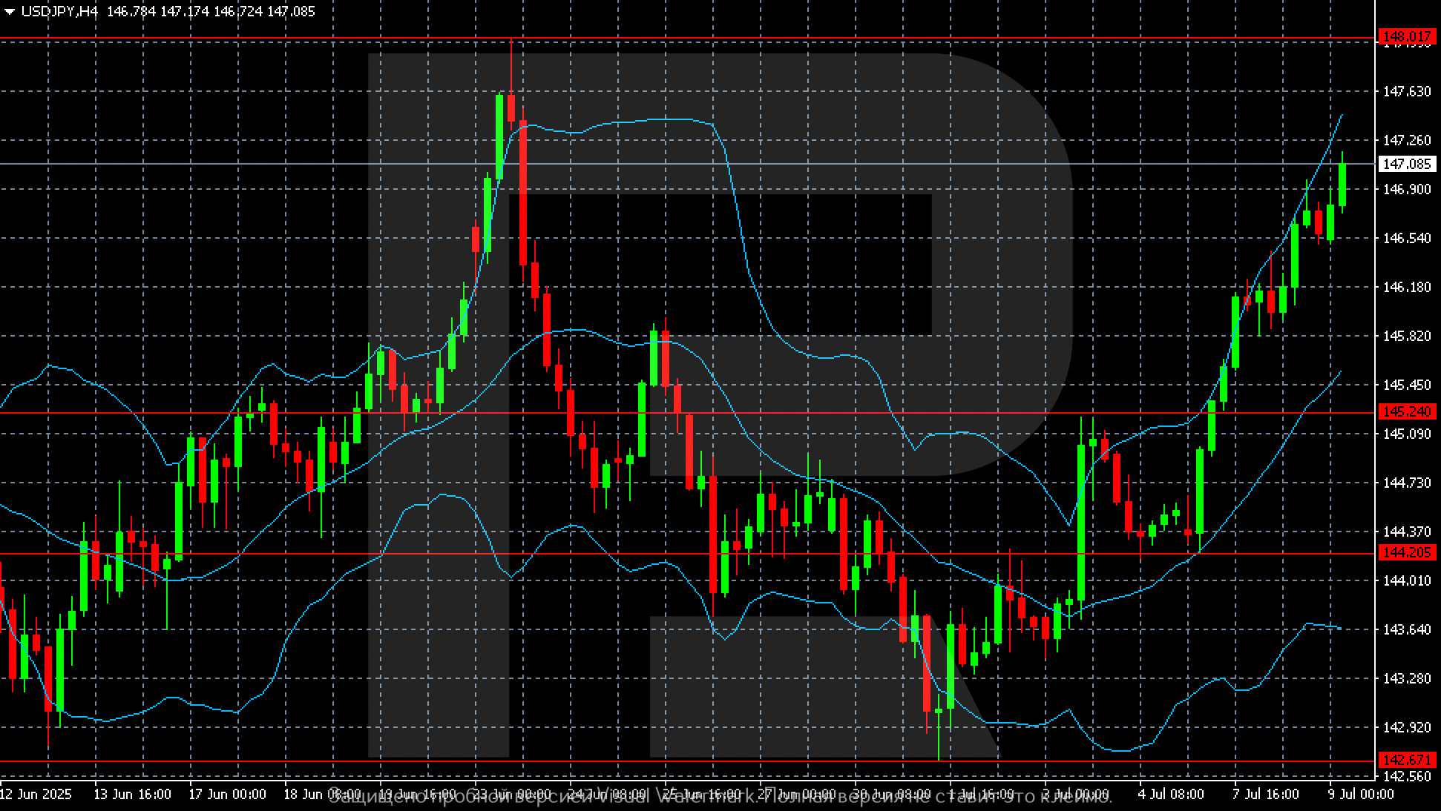Click the 144.730 price scale value
The height and width of the screenshot is (811, 1441).
click(1407, 483)
